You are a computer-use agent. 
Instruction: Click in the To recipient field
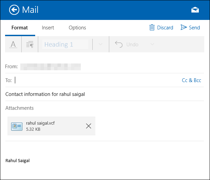pos(95,80)
